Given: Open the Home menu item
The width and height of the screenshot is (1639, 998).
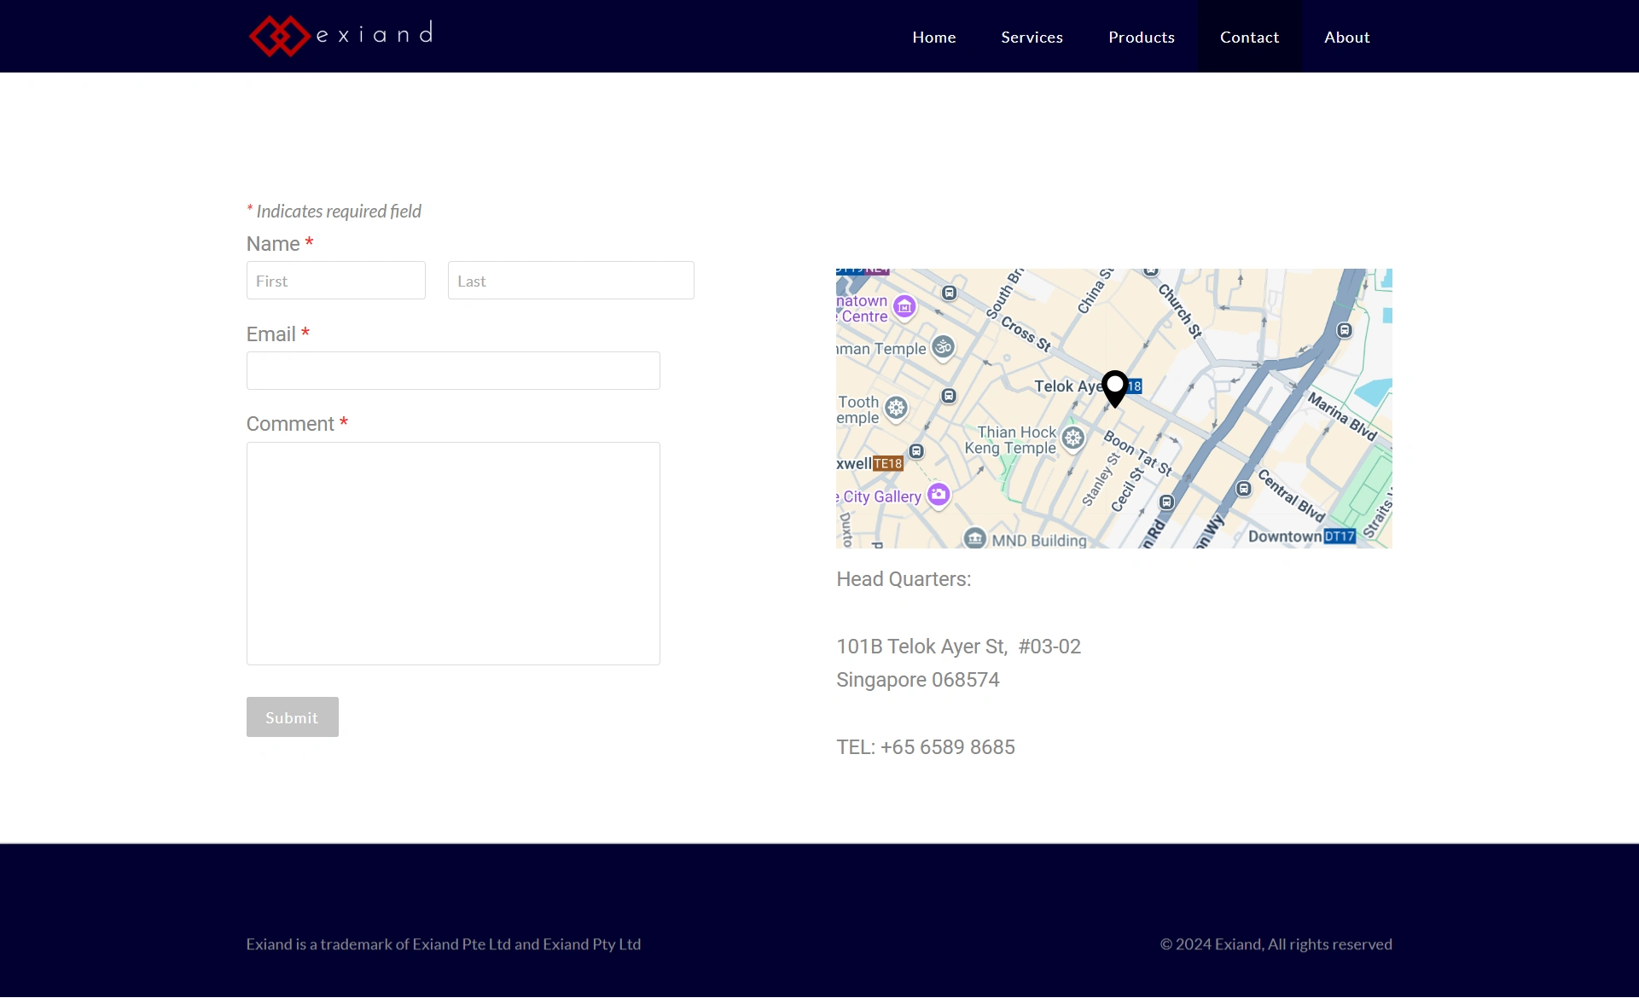Looking at the screenshot, I should pyautogui.click(x=933, y=37).
